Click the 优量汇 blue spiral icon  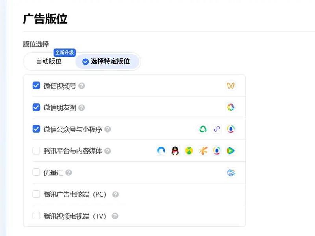tap(231, 173)
